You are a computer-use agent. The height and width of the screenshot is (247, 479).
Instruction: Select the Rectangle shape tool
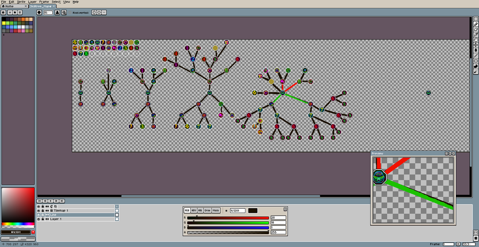click(x=476, y=61)
